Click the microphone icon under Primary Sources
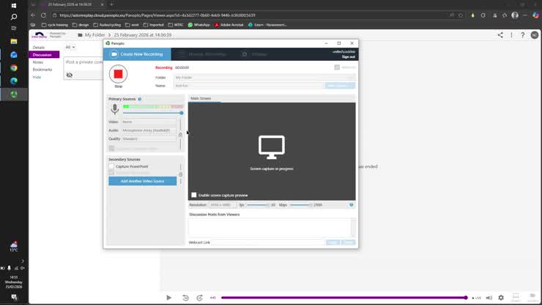Viewport: 542px width, 305px height. point(115,109)
